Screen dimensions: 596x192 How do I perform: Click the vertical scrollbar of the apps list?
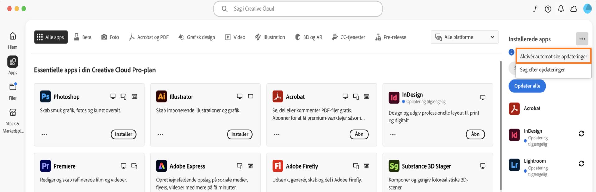(501, 125)
